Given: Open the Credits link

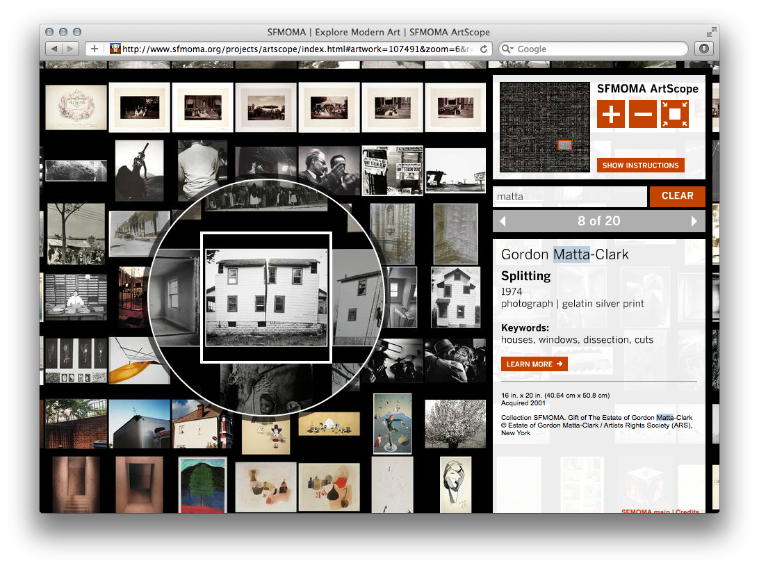Looking at the screenshot, I should 688,512.
